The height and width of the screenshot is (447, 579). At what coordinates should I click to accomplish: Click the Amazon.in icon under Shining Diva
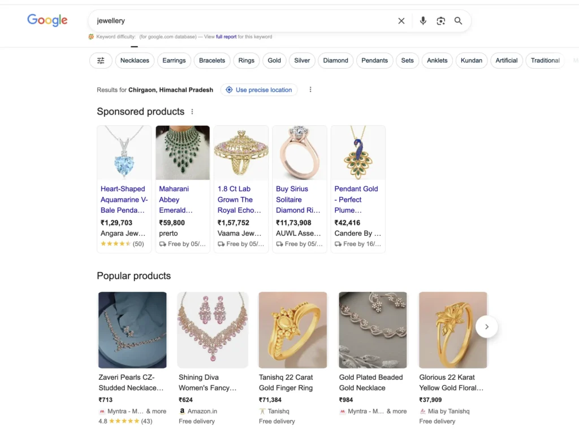tap(182, 411)
